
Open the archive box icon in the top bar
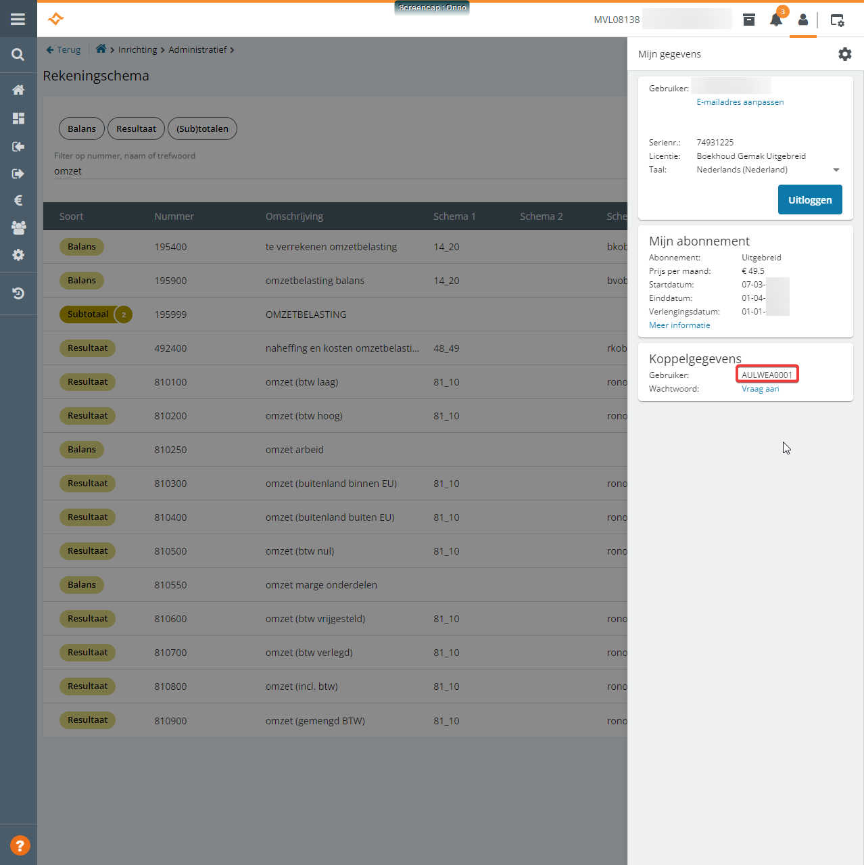[x=749, y=20]
